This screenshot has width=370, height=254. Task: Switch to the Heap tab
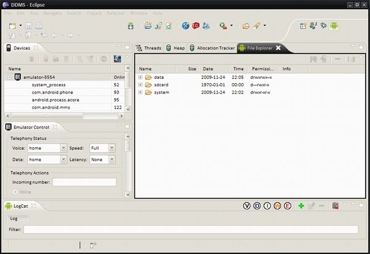176,48
